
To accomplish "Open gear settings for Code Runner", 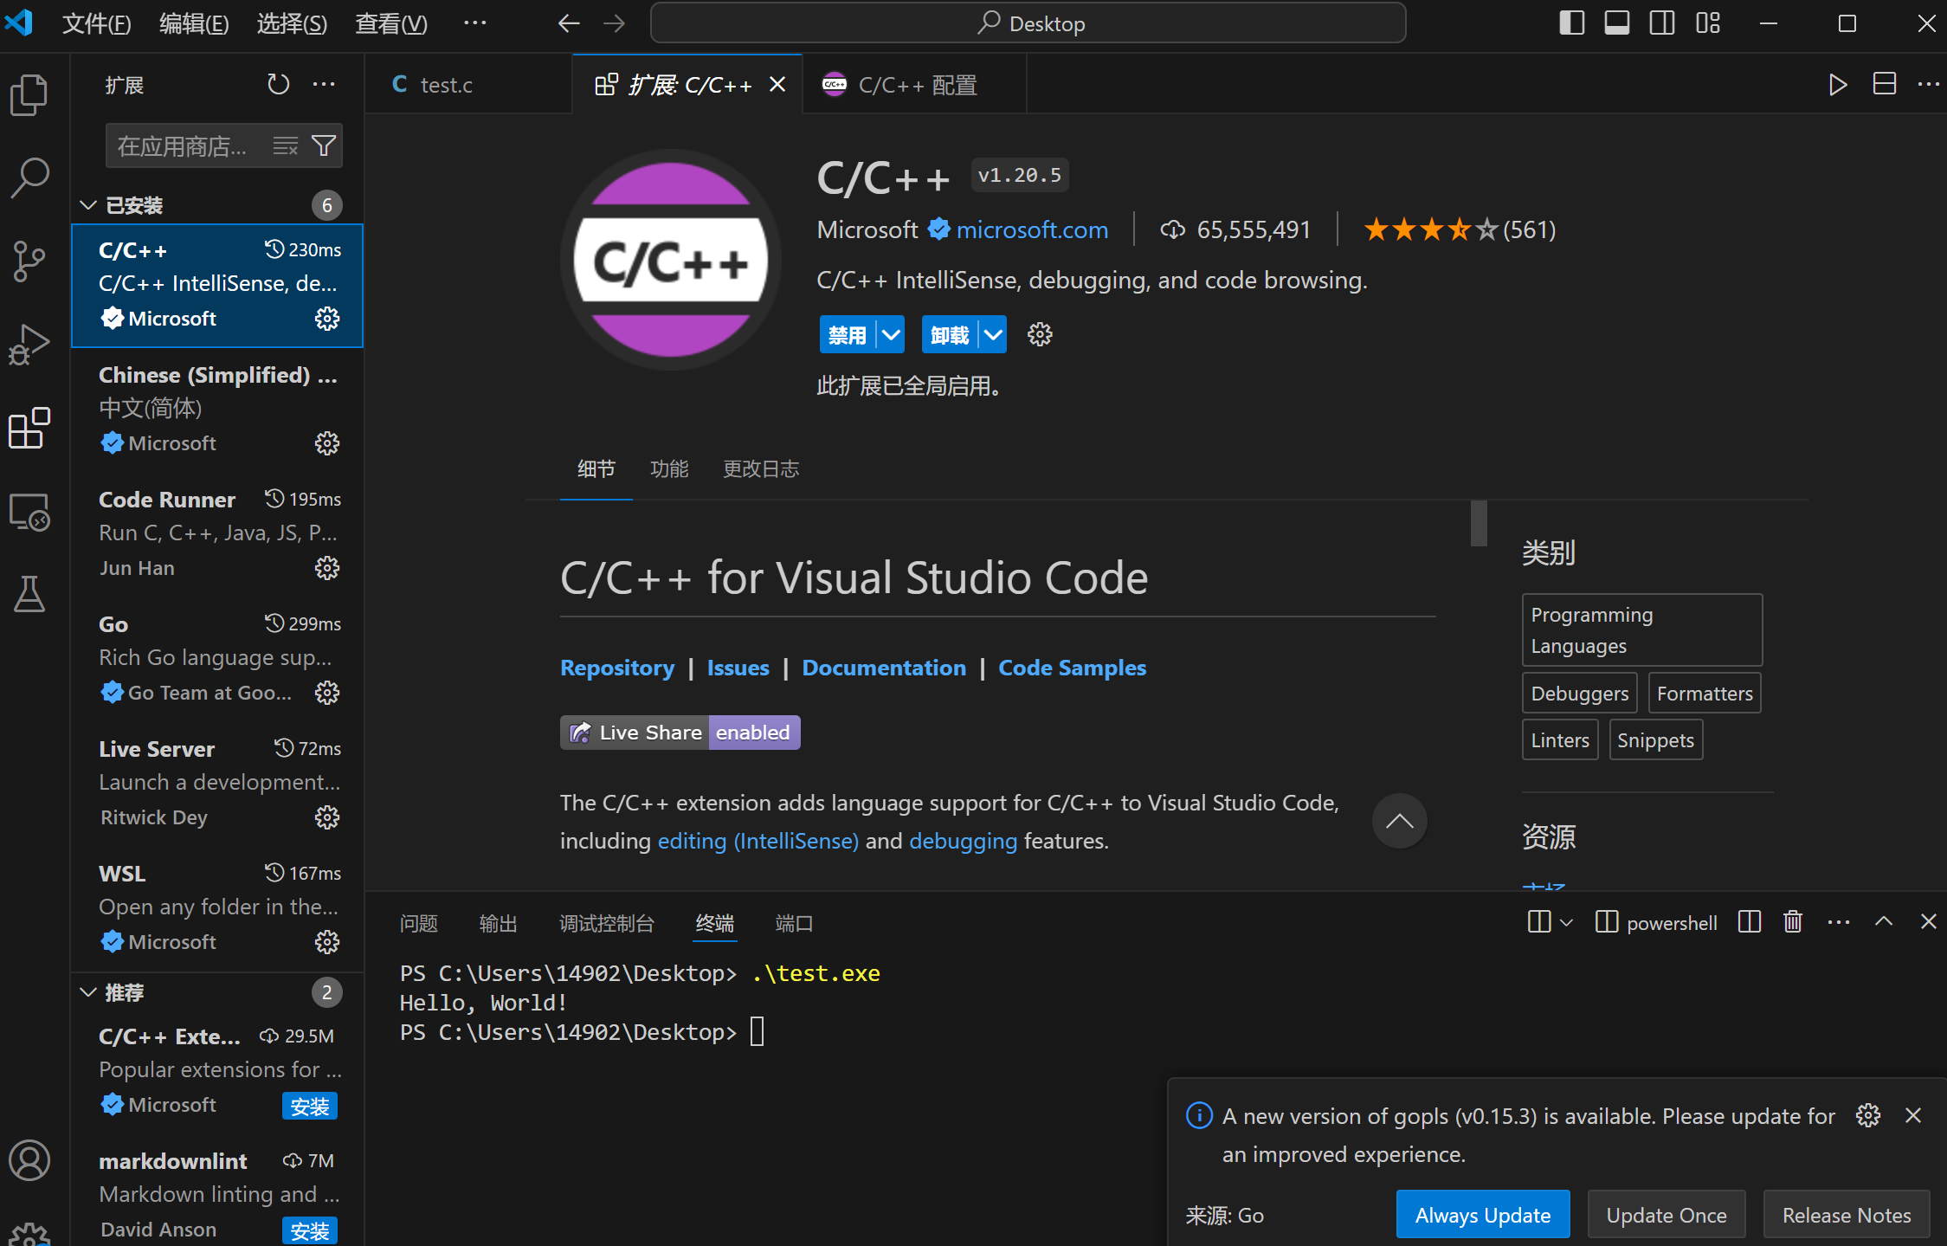I will point(326,568).
